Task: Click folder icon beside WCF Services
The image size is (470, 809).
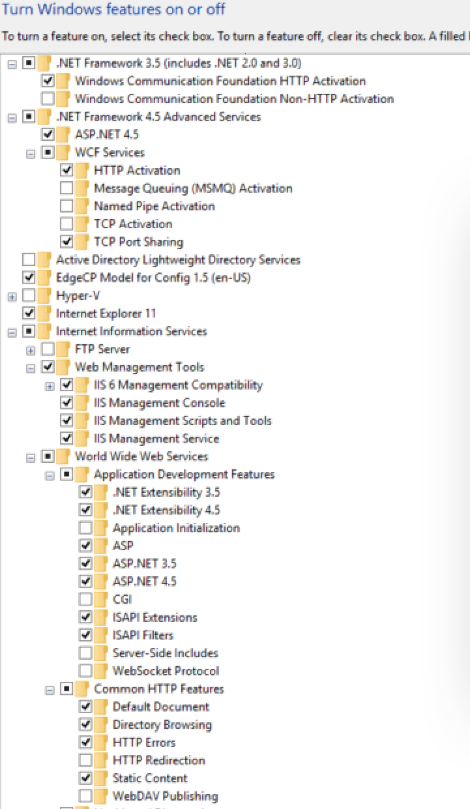Action: coord(63,153)
